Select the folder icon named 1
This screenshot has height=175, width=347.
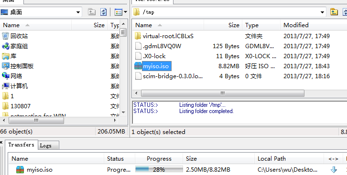pos(5,96)
